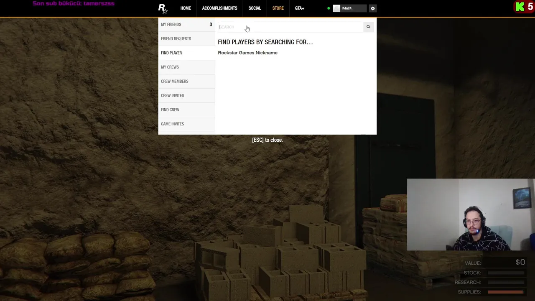Screen dimensions: 535x301
Task: Click the '[ESC] to close.' text
Action: point(267,140)
